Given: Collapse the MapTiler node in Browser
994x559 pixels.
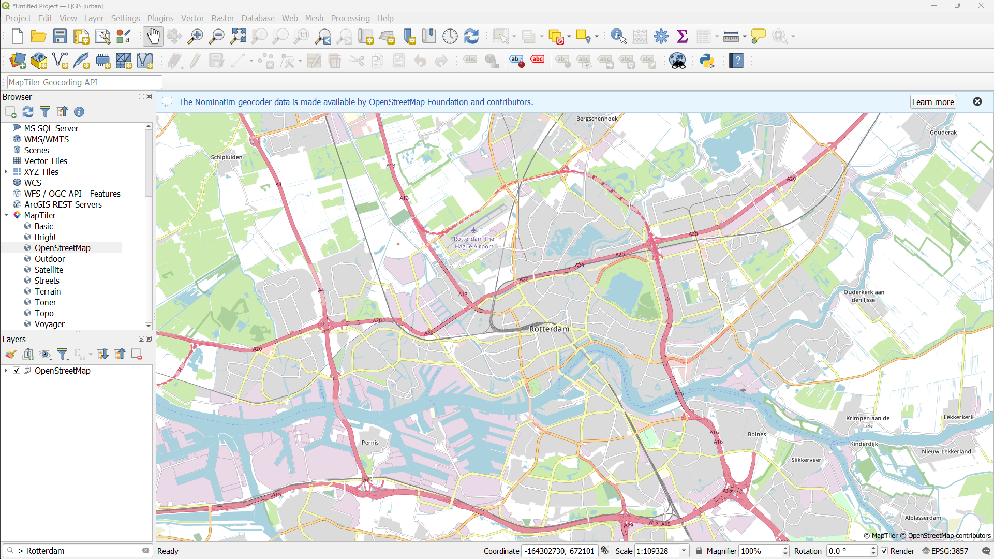Looking at the screenshot, I should [x=6, y=215].
